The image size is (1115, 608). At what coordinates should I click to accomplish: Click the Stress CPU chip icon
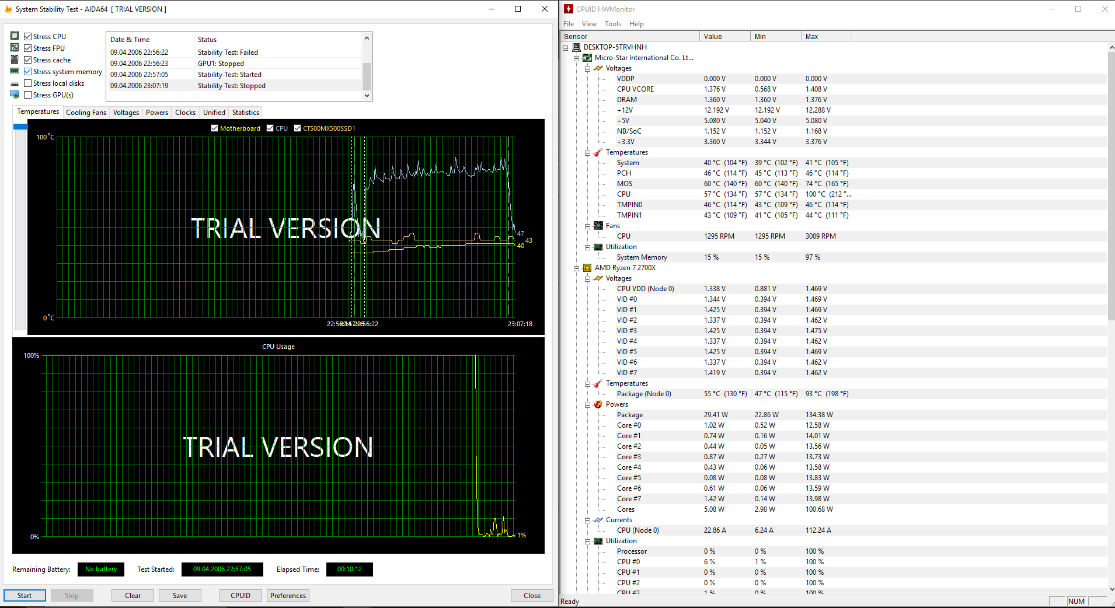click(x=15, y=36)
